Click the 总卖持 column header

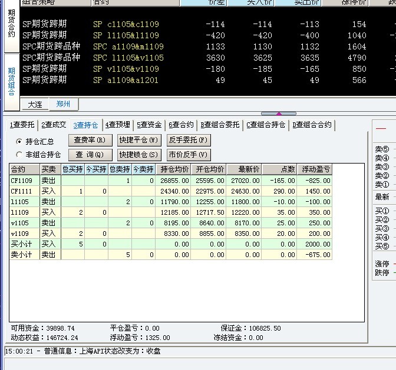120,169
